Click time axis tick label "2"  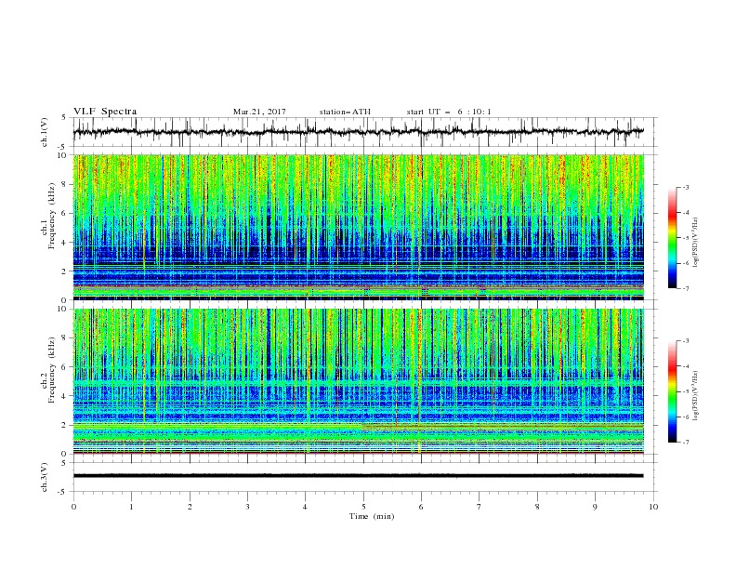[x=190, y=507]
